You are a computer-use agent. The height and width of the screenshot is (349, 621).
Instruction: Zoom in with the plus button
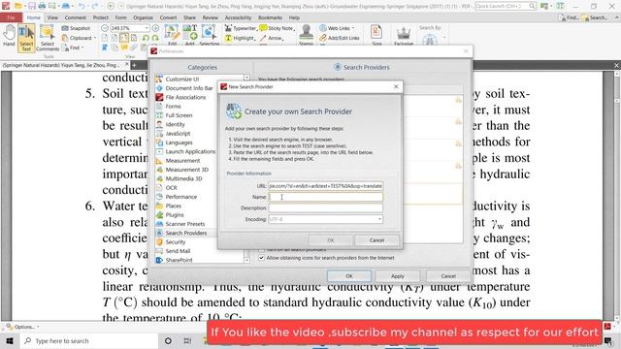pos(155,28)
